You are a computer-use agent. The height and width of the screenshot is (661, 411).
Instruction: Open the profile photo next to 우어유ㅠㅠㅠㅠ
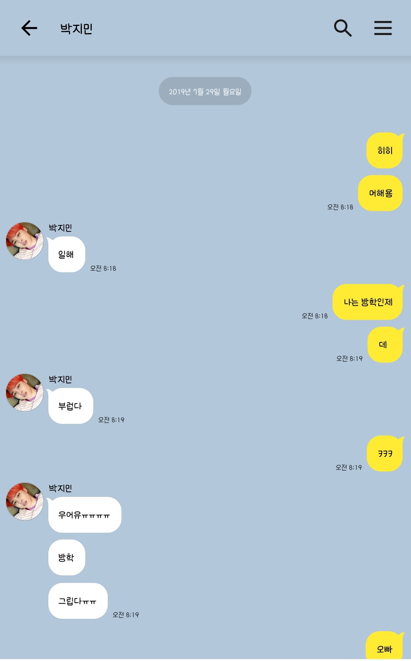click(x=25, y=501)
